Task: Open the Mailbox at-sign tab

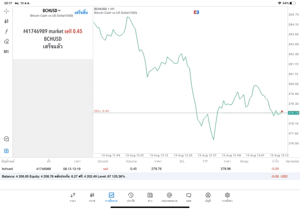Action: pyautogui.click(x=169, y=196)
